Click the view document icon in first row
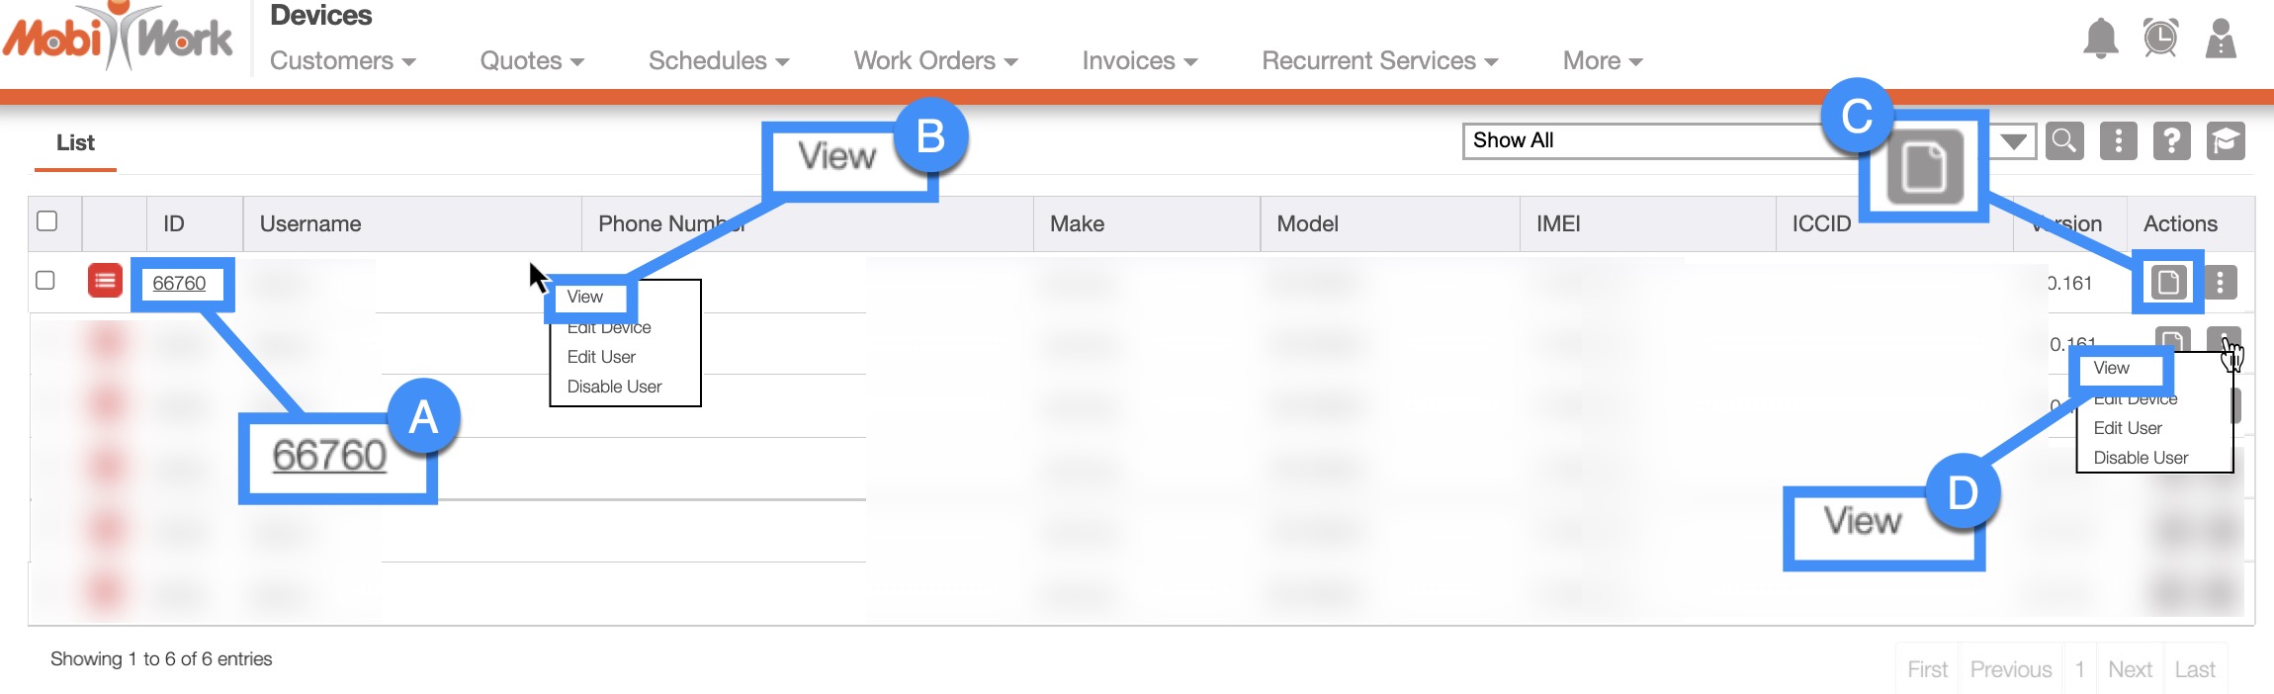Viewport: 2274px width, 694px height. tap(2167, 283)
